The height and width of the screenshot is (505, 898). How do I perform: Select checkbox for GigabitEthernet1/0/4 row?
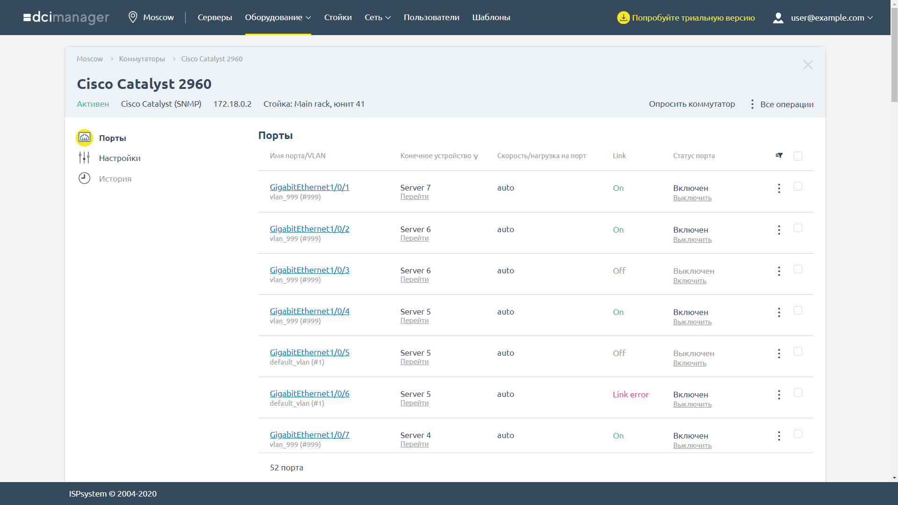point(798,310)
